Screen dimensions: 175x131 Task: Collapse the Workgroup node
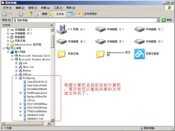click(16, 78)
